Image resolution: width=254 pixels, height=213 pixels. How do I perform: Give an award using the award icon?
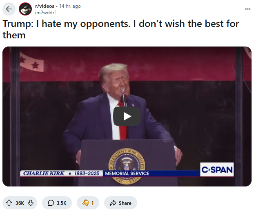point(86,203)
